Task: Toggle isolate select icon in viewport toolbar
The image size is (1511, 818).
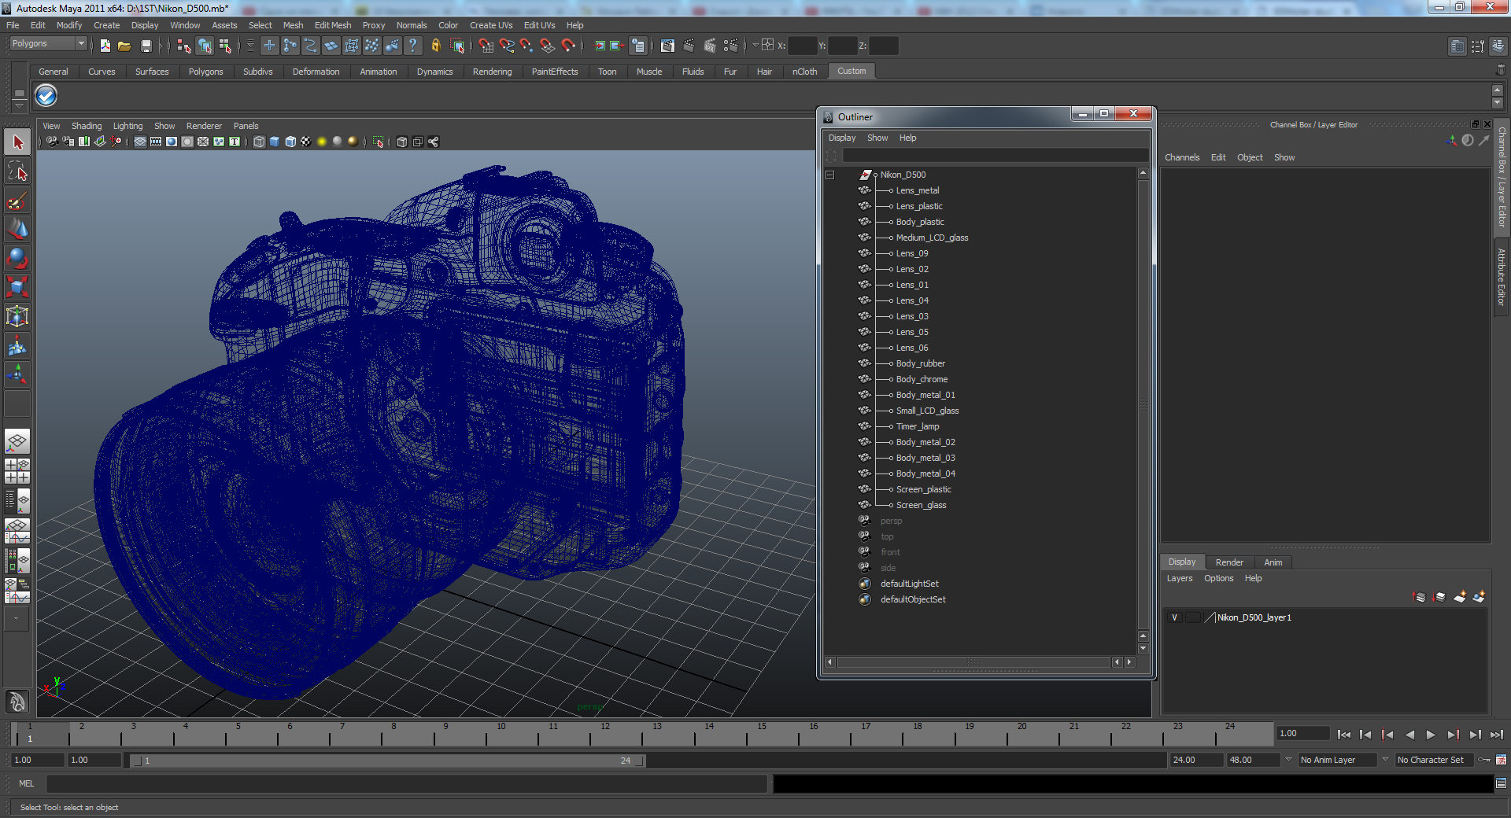Action: click(379, 142)
